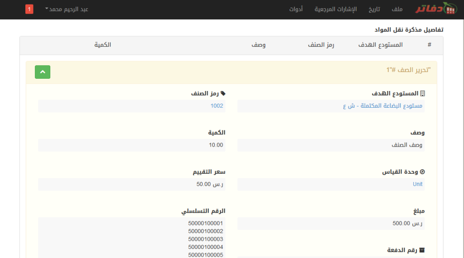The width and height of the screenshot is (464, 258).
Task: Click the box icon beside رقم الدفعة
Action: pos(422,250)
